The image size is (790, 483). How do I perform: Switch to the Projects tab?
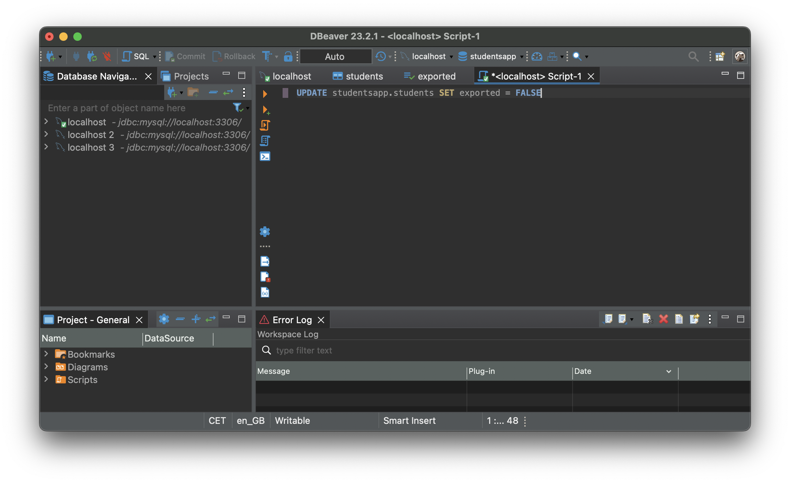[185, 76]
